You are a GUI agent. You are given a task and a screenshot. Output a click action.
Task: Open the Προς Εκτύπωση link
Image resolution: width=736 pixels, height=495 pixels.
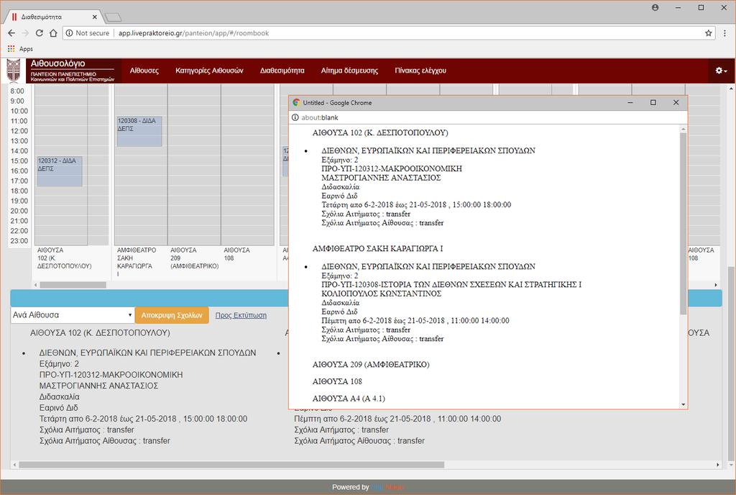[x=241, y=315]
